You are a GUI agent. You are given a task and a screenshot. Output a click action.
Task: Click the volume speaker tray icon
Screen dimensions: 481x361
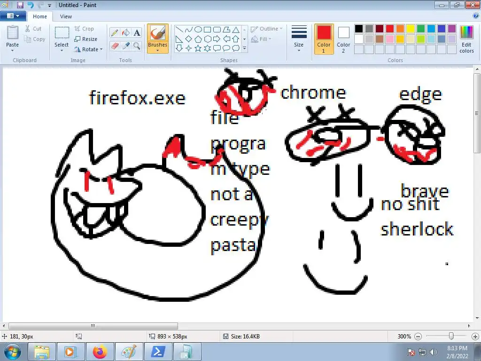pyautogui.click(x=434, y=352)
